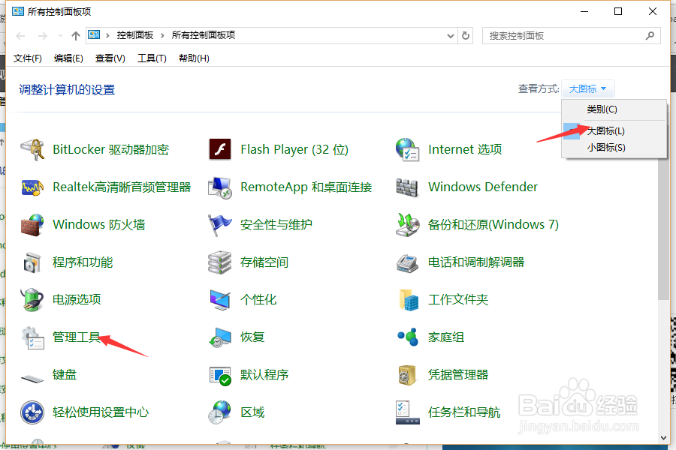Go back with the back arrow
676x450 pixels.
click(20, 36)
